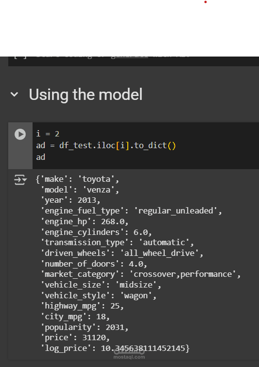This screenshot has height=367, width=259.
Task: Click the 'market_category' output entry
Action: (140, 274)
